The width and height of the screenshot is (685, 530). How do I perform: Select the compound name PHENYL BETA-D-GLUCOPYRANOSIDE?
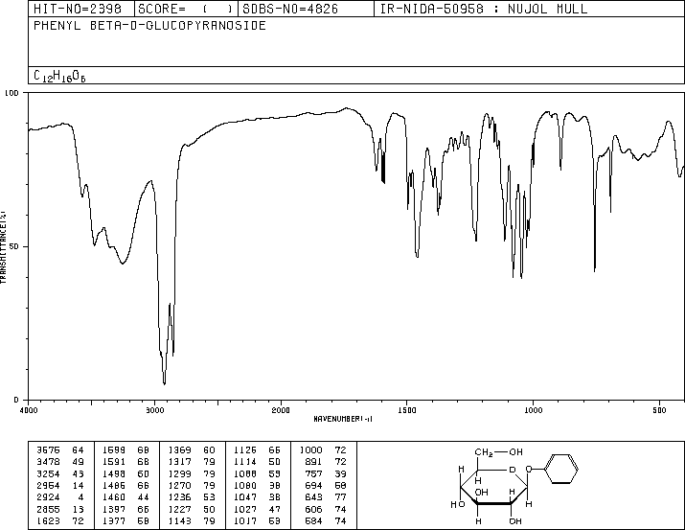[x=149, y=25]
